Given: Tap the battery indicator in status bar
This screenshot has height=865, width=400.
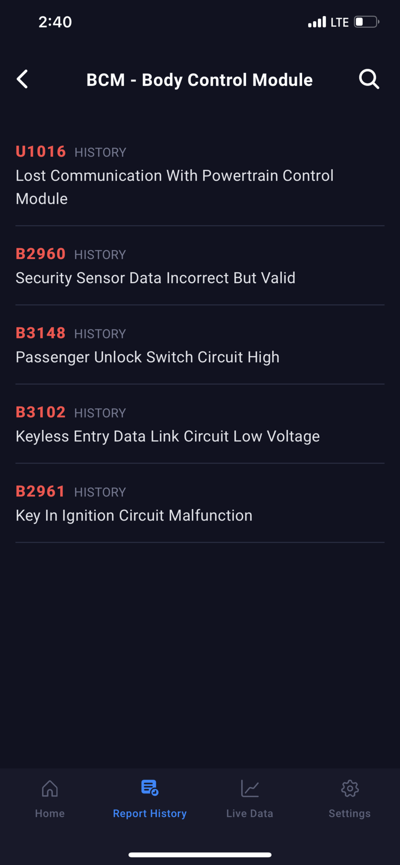Looking at the screenshot, I should click(366, 22).
